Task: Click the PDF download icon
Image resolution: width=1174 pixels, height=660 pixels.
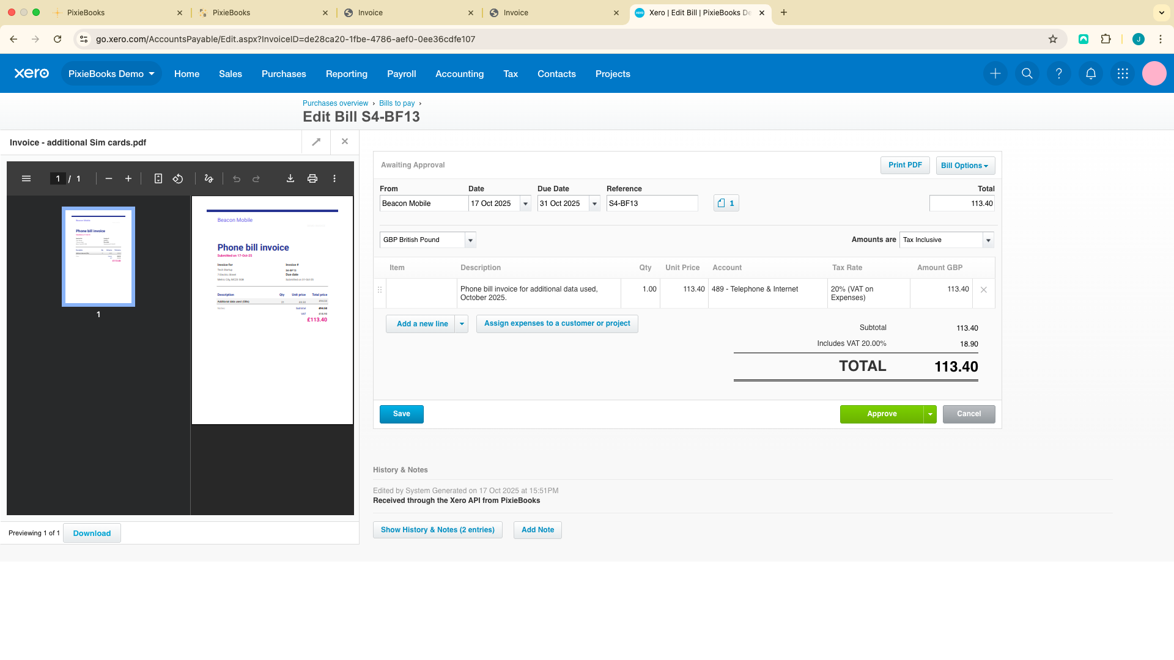Action: coord(290,178)
